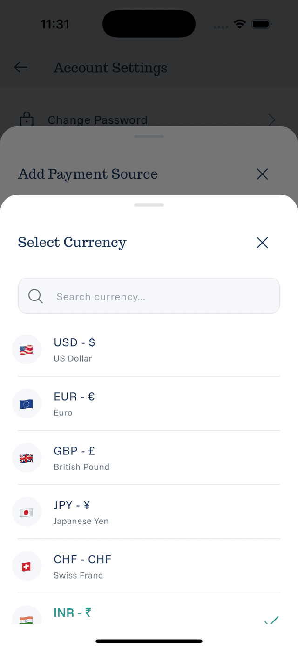Screen dimensions: 298x649
Task: Tap the drag handle on Select Currency sheet
Action: pos(149,205)
